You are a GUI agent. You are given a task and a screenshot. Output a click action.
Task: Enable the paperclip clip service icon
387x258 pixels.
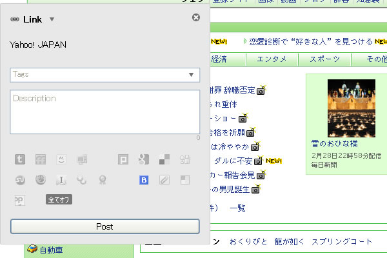tap(164, 180)
